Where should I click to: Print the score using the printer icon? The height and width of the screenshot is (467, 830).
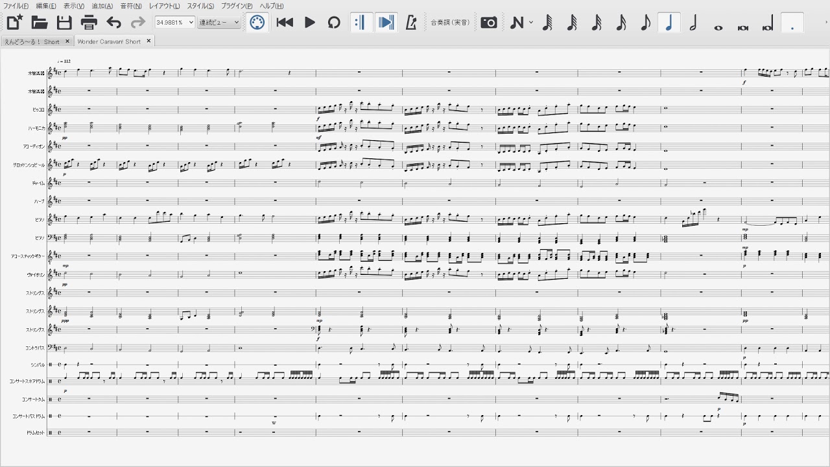pos(89,23)
